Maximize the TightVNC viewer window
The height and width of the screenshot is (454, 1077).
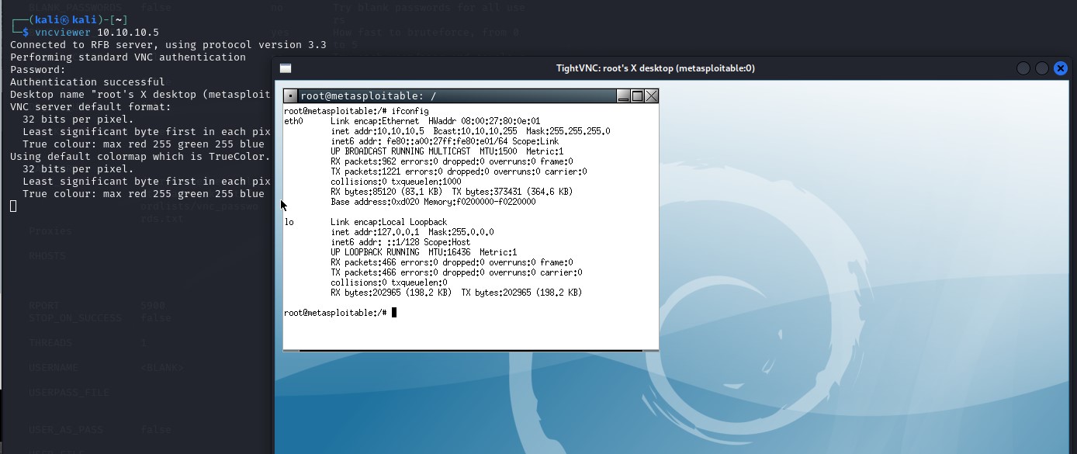point(1042,68)
